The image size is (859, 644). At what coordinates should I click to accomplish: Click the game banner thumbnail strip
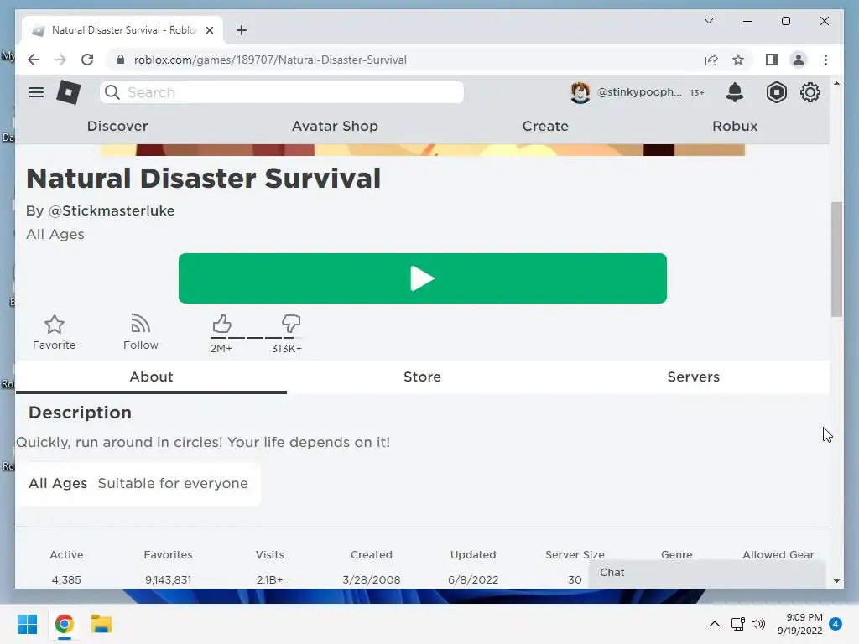pos(423,150)
